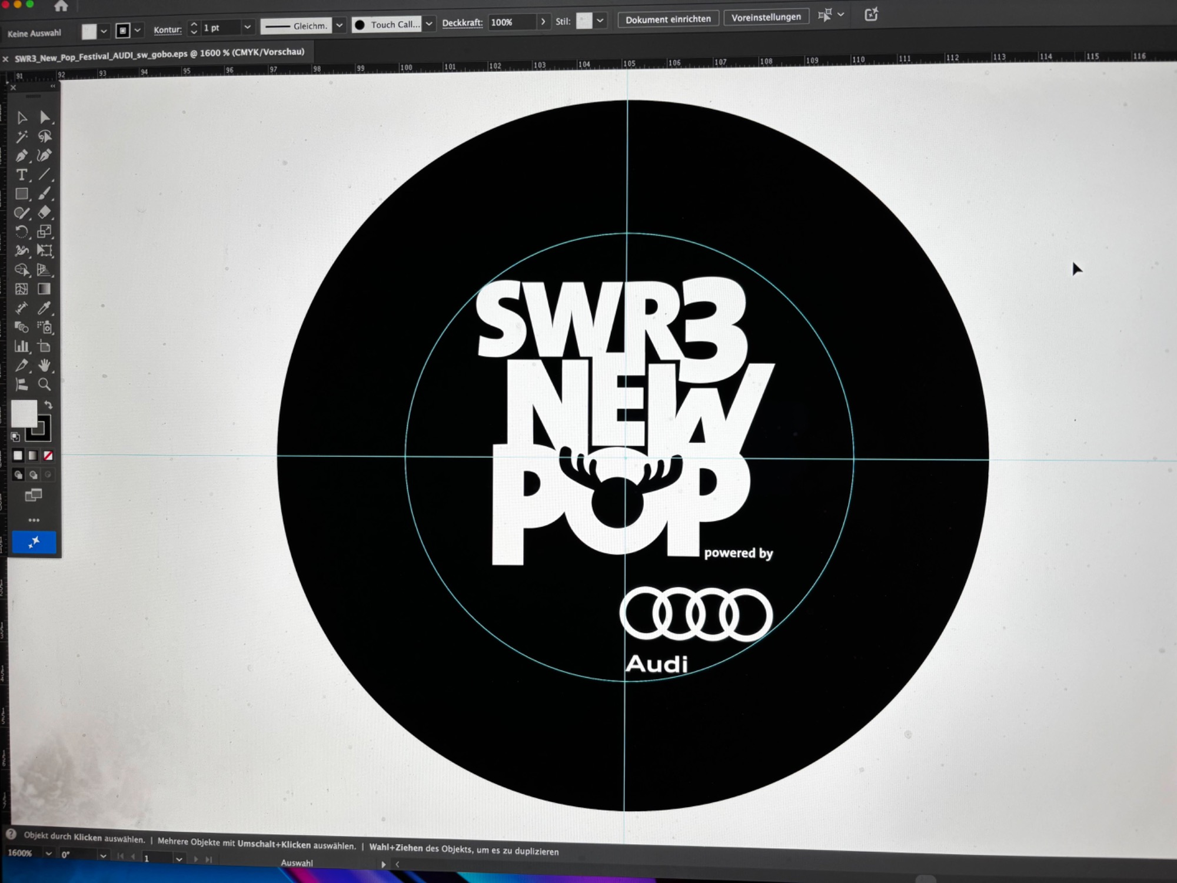Click Dokument einrichten button

[668, 19]
